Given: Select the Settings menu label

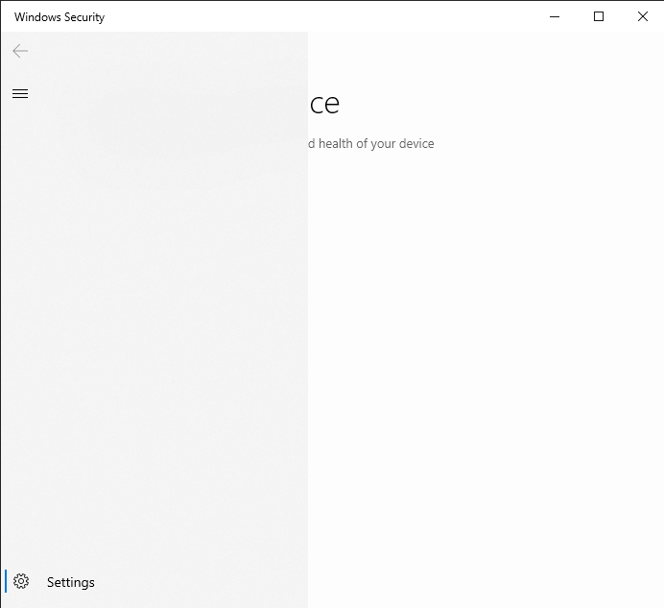Looking at the screenshot, I should 71,582.
